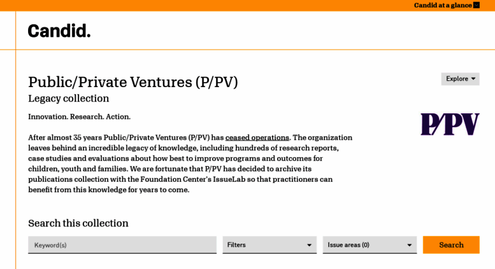Click the Public/Private Ventures (P/PV) heading
This screenshot has height=269, width=495.
click(133, 82)
